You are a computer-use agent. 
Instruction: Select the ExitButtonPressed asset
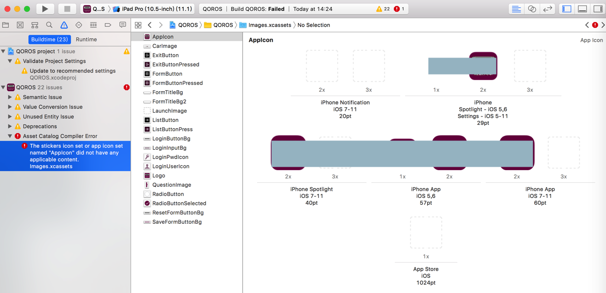coord(187,64)
